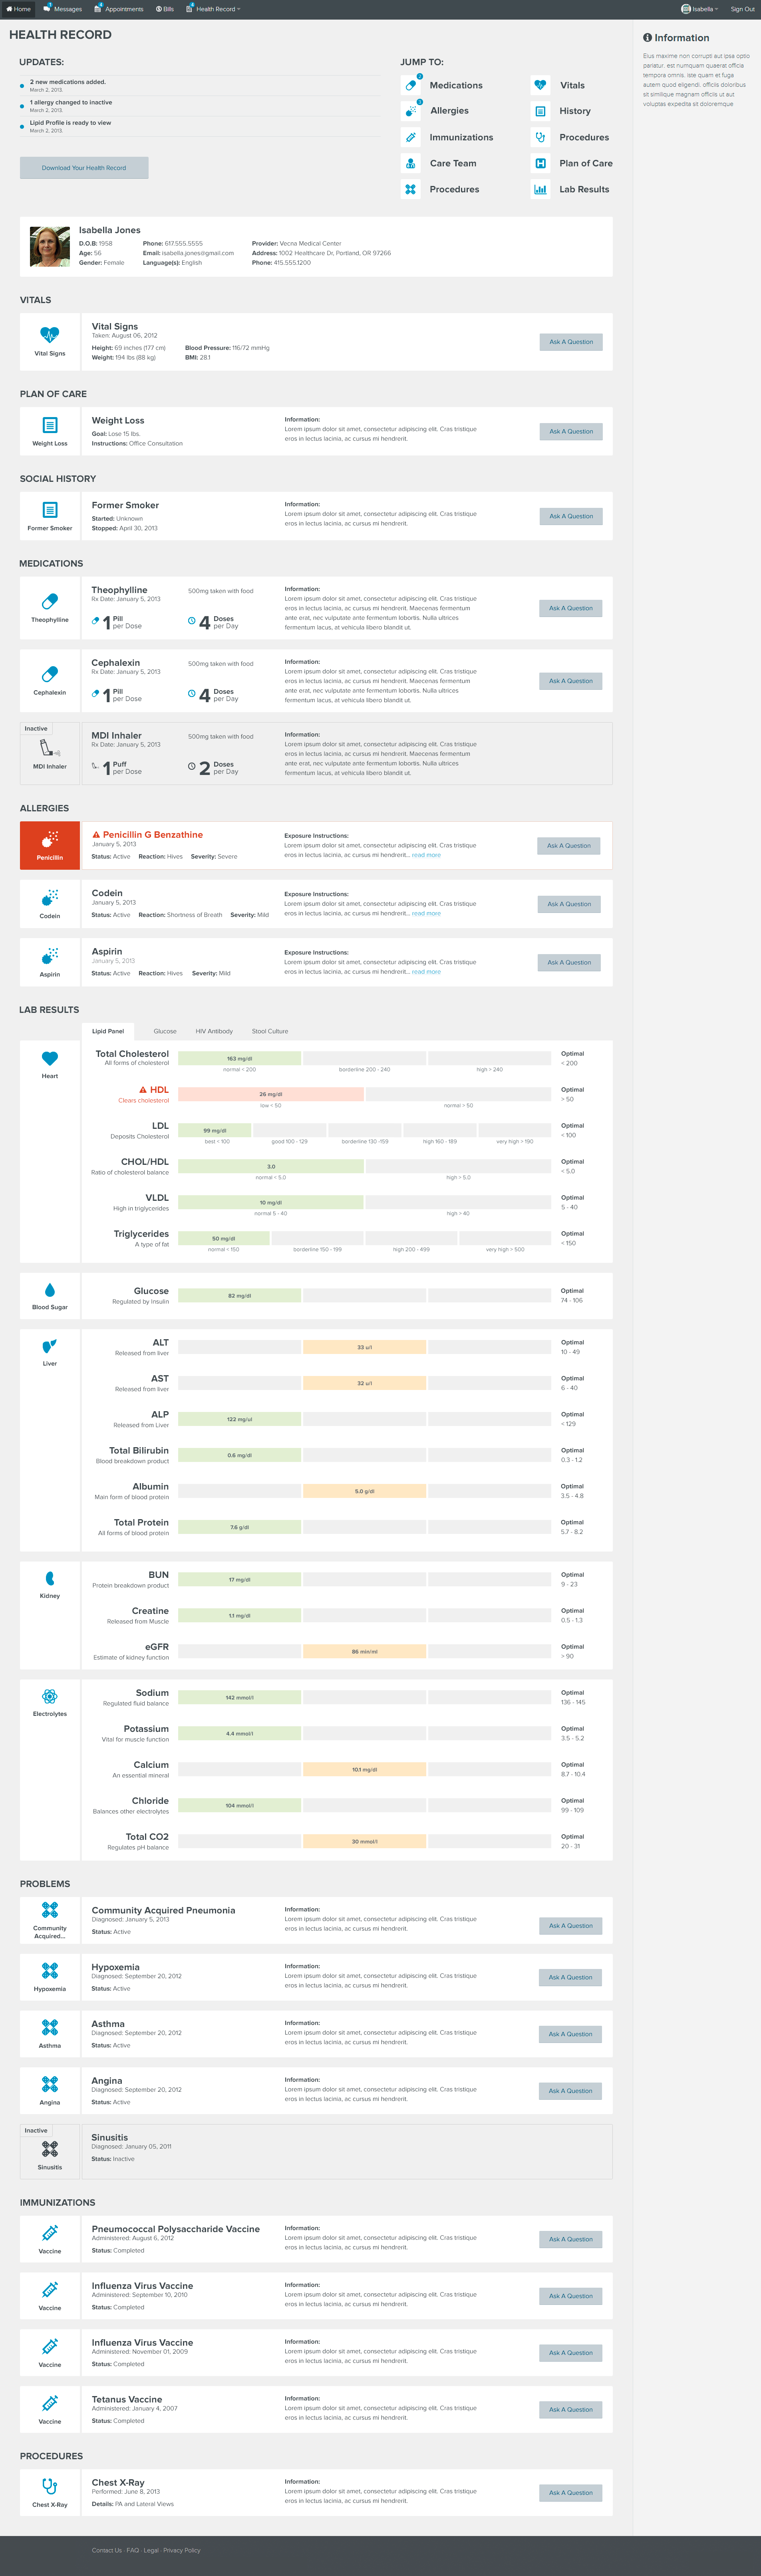Ask A Question about Chest X-Ray
This screenshot has height=2576, width=761.
click(570, 2492)
